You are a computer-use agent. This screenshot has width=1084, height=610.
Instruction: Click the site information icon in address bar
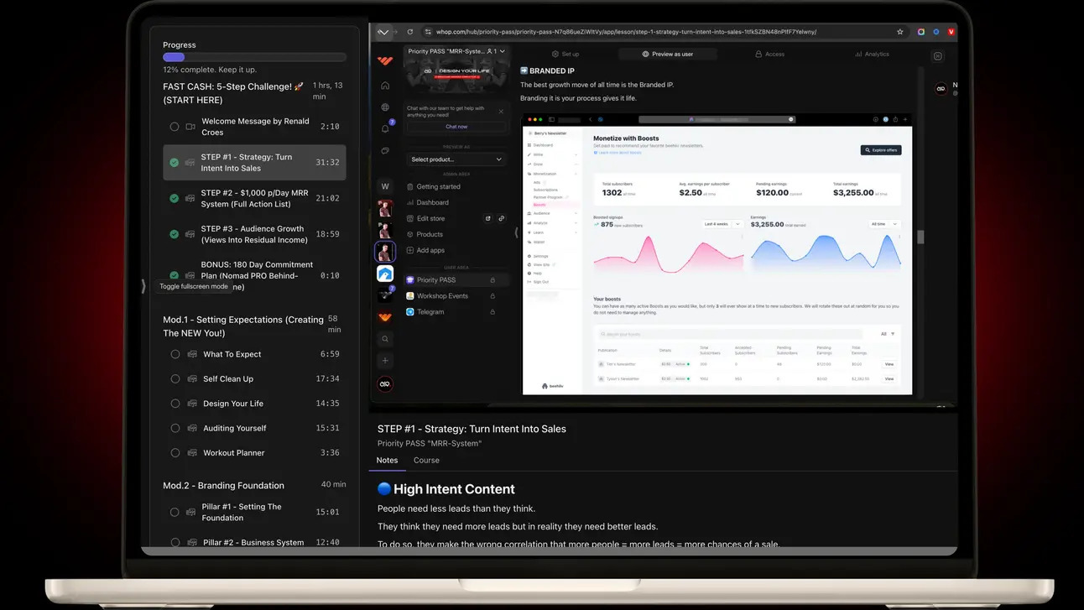click(x=428, y=32)
